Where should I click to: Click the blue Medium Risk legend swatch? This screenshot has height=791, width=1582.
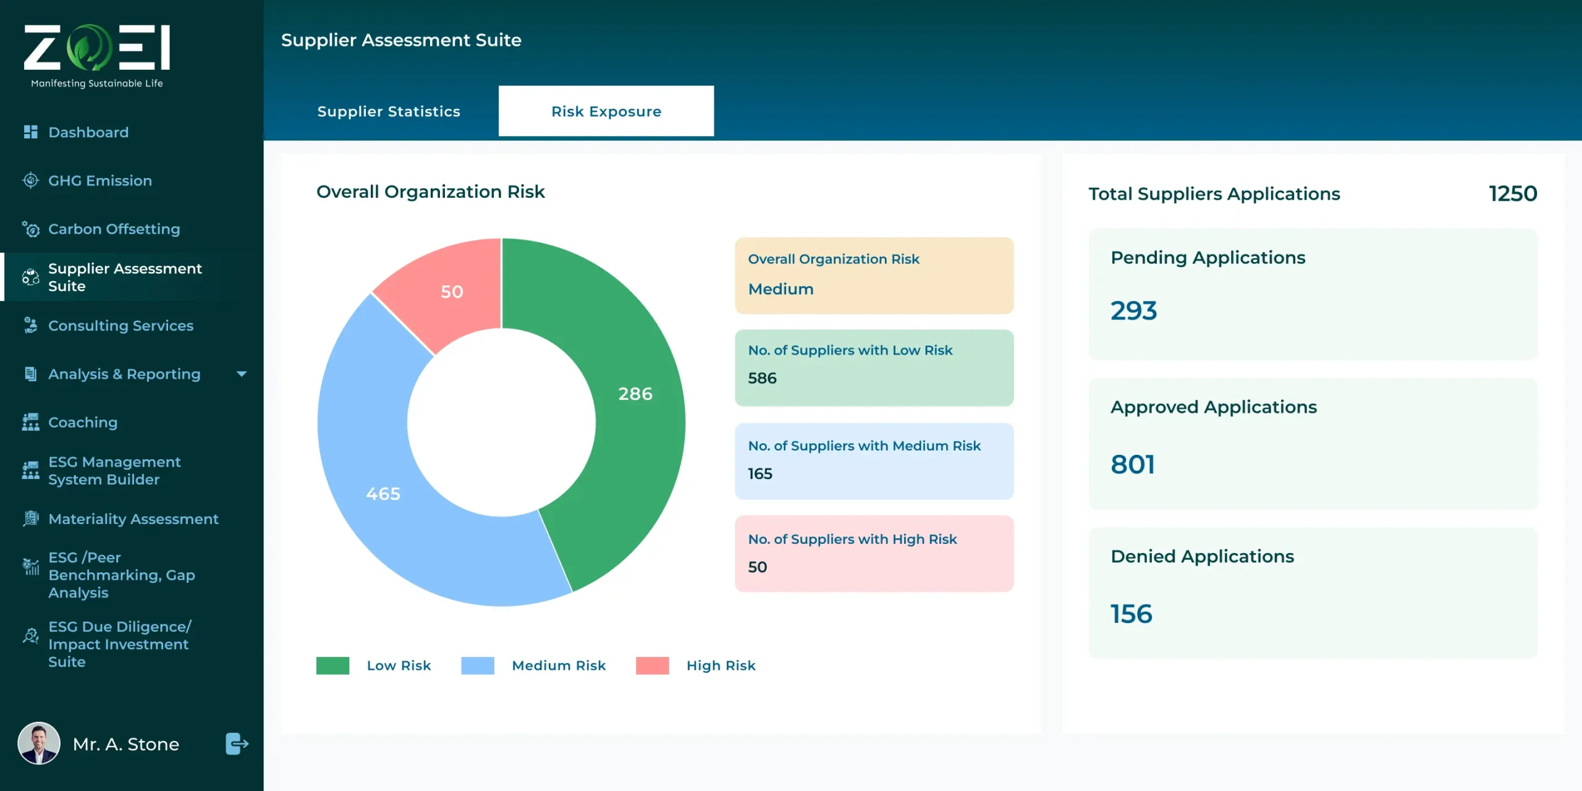478,666
